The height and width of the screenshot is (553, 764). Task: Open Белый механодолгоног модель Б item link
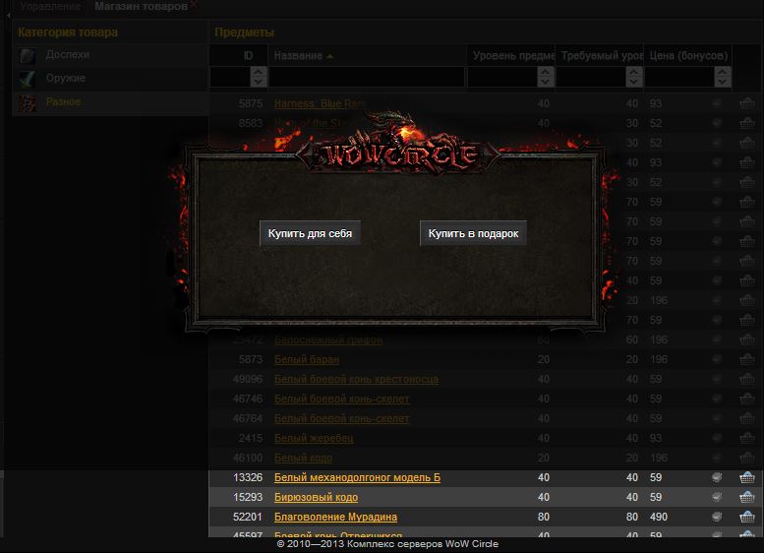point(357,477)
